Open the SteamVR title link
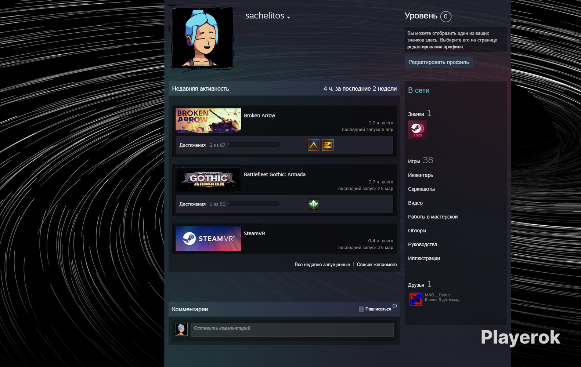 [255, 233]
